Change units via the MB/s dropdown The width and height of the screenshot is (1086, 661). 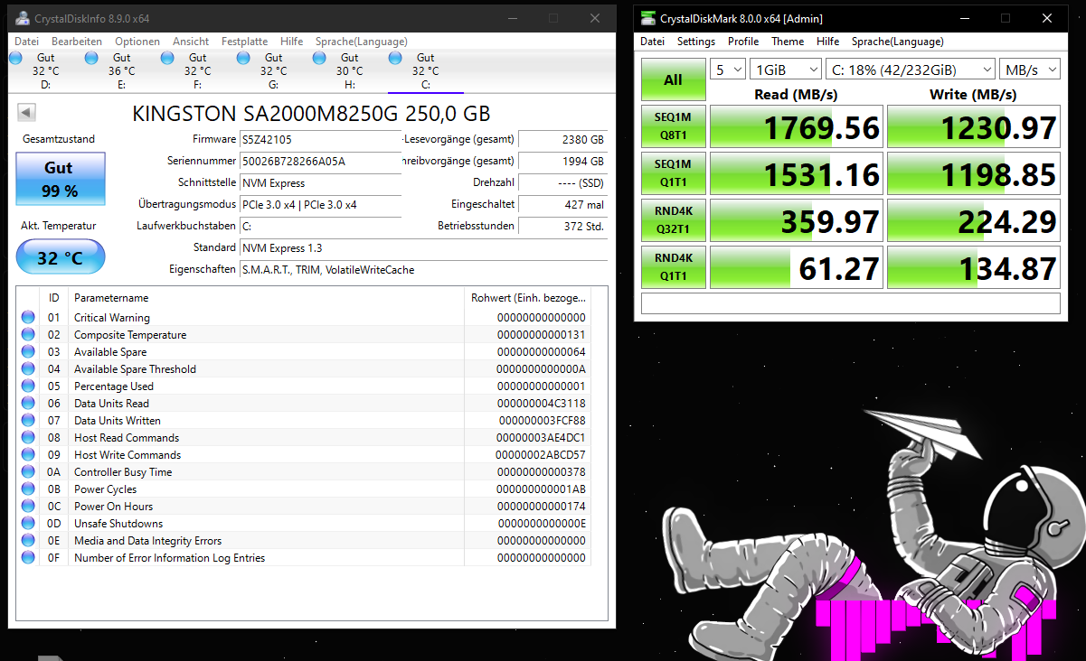[x=1029, y=69]
